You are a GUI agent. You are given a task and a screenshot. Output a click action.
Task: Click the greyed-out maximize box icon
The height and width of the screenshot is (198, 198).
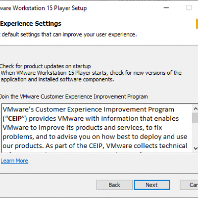coord(189,8)
